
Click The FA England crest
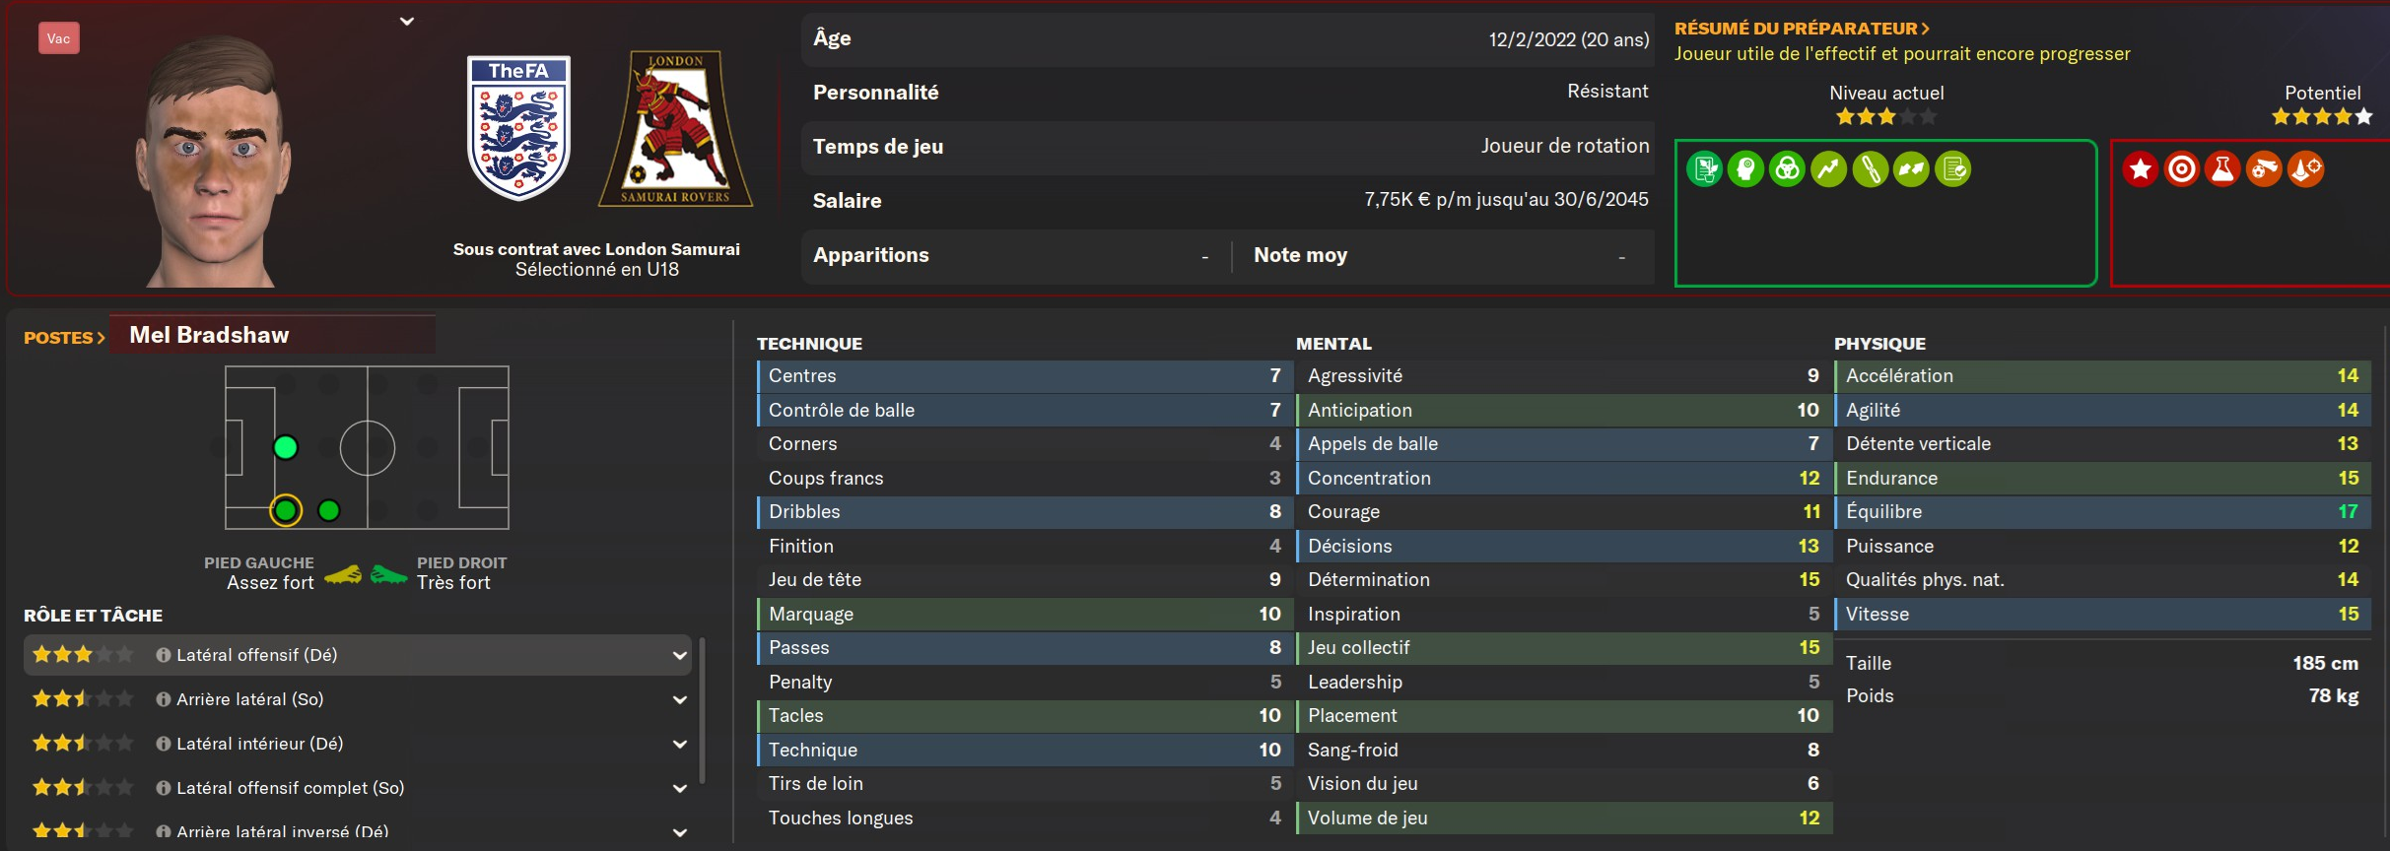[518, 128]
